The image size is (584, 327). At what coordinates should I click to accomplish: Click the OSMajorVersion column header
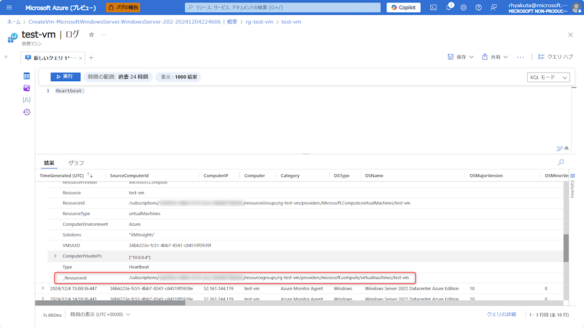(486, 176)
